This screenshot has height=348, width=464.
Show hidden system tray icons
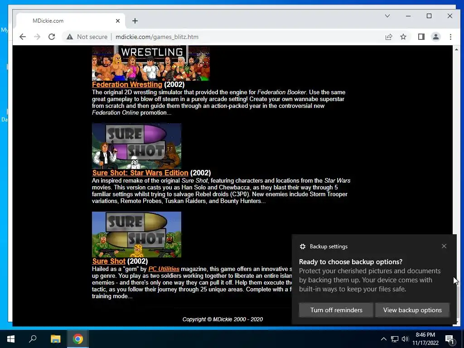point(383,339)
